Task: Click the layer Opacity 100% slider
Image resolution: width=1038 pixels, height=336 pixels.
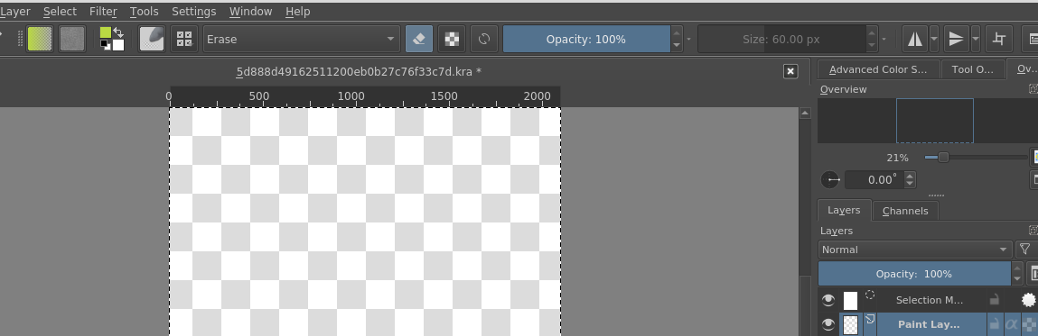Action: (x=915, y=274)
